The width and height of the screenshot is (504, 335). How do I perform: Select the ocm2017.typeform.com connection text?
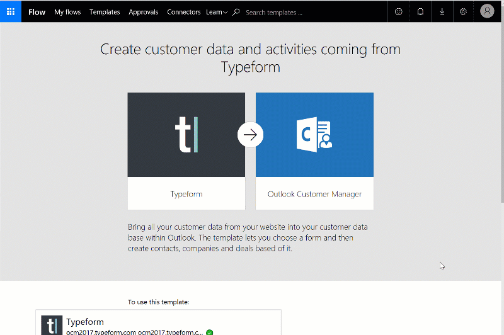134,332
